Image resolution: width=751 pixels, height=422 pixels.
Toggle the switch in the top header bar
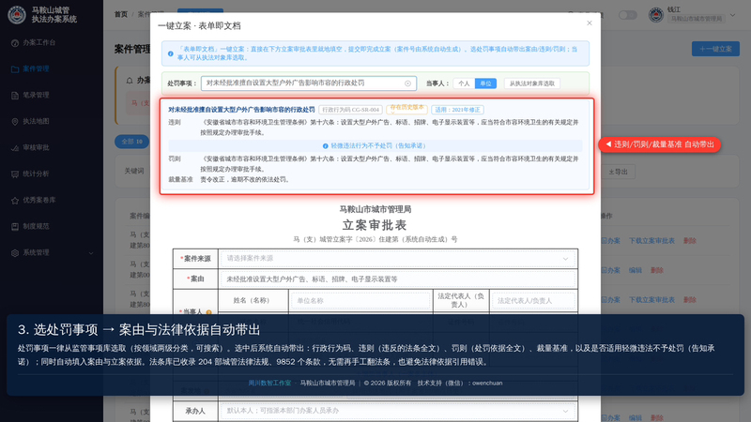(x=627, y=15)
